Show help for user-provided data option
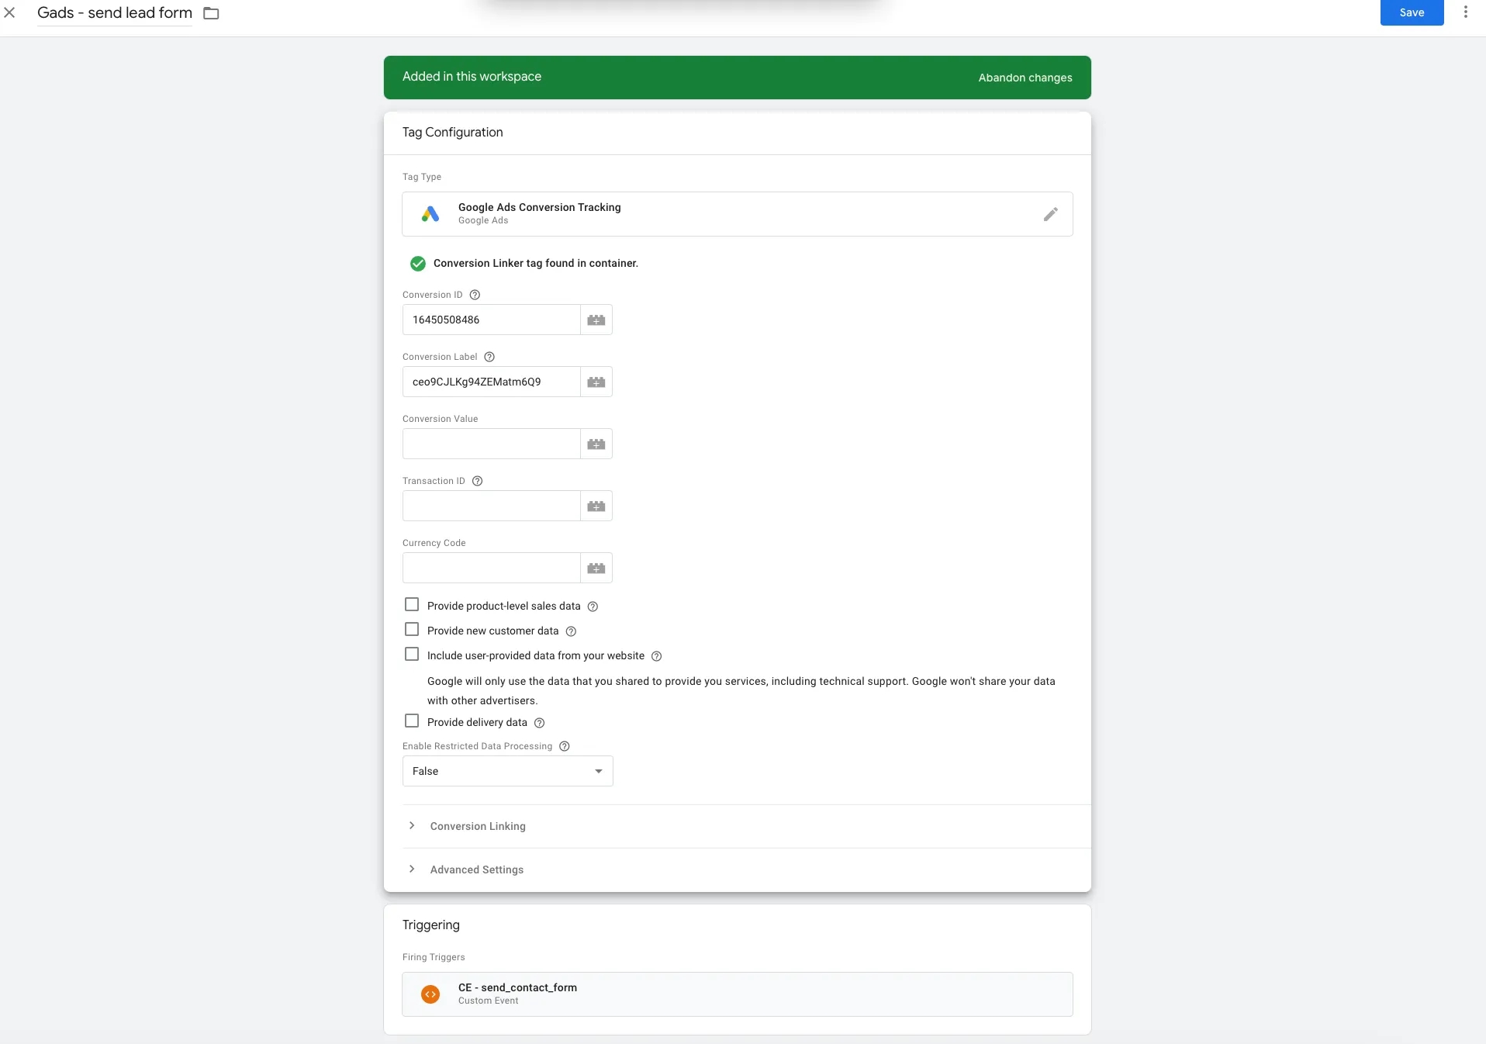Image resolution: width=1486 pixels, height=1044 pixels. click(x=656, y=656)
